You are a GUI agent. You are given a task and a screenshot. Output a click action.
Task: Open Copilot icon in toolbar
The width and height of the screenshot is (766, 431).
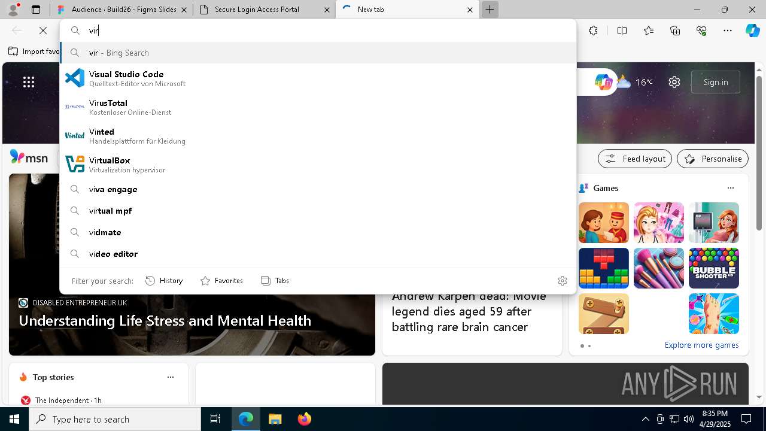click(752, 31)
